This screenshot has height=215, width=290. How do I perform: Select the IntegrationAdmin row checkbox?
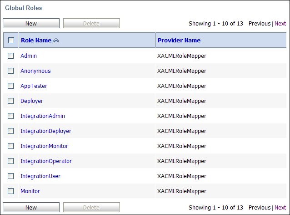point(11,116)
